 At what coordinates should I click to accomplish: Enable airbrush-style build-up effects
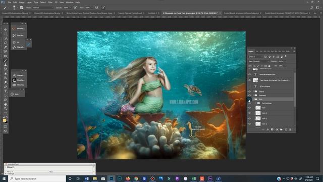click(96, 8)
